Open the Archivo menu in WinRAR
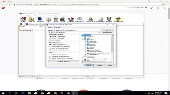The width and height of the screenshot is (170, 95). (x=22, y=16)
